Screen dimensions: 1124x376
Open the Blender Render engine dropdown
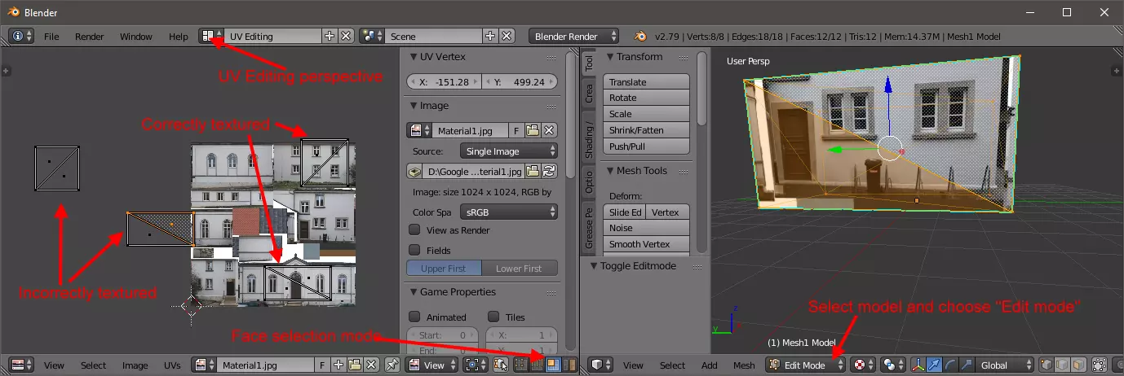pos(573,36)
